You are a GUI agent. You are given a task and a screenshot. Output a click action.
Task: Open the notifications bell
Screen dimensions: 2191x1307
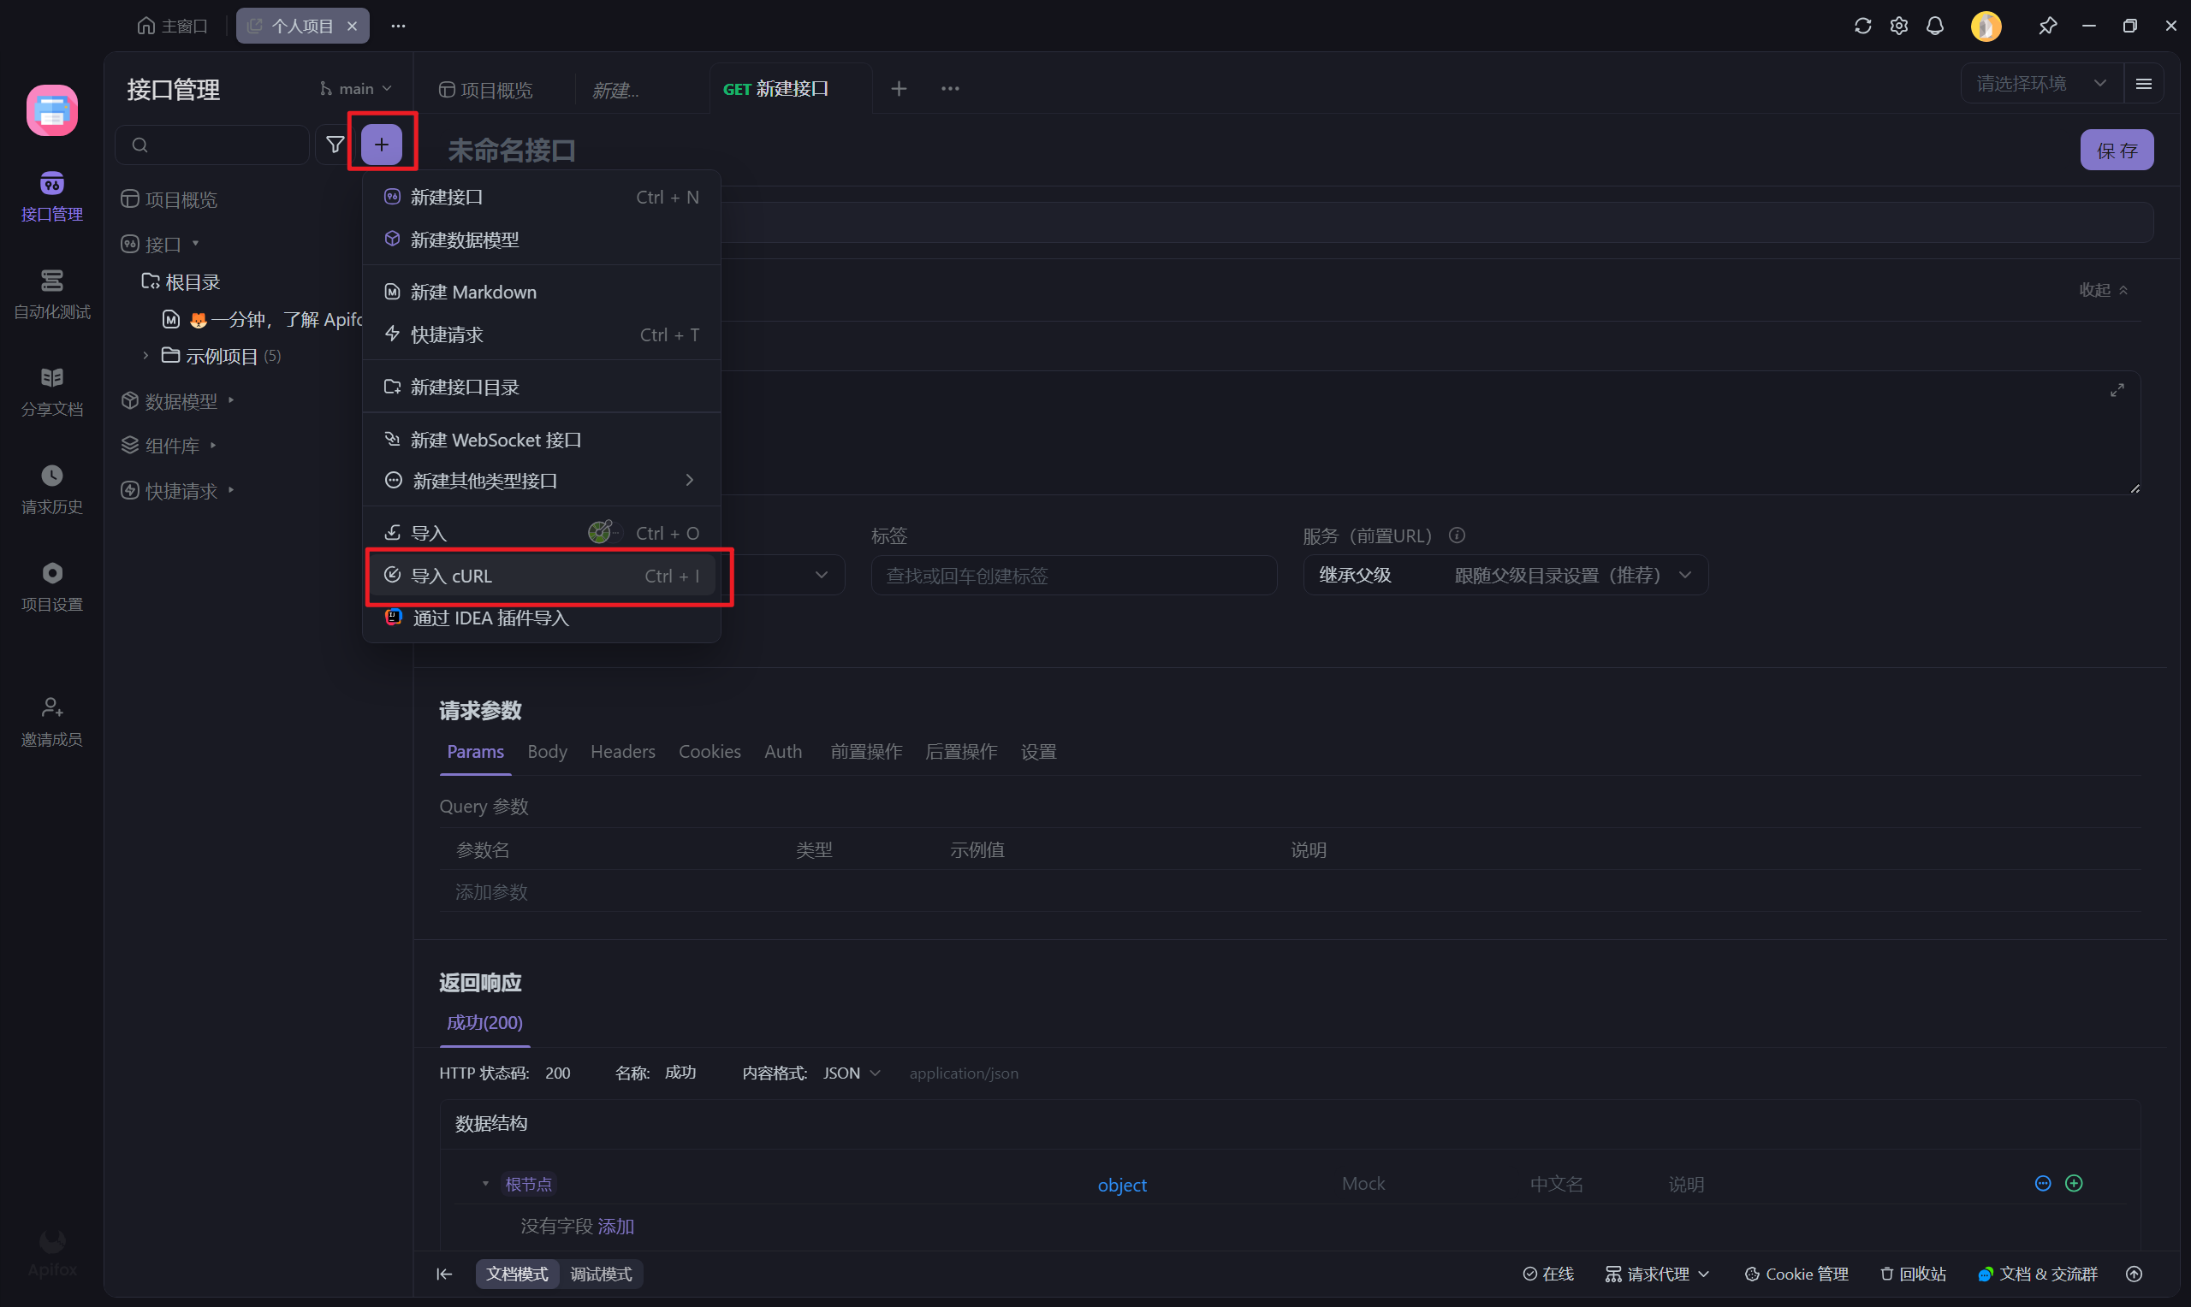tap(1935, 26)
